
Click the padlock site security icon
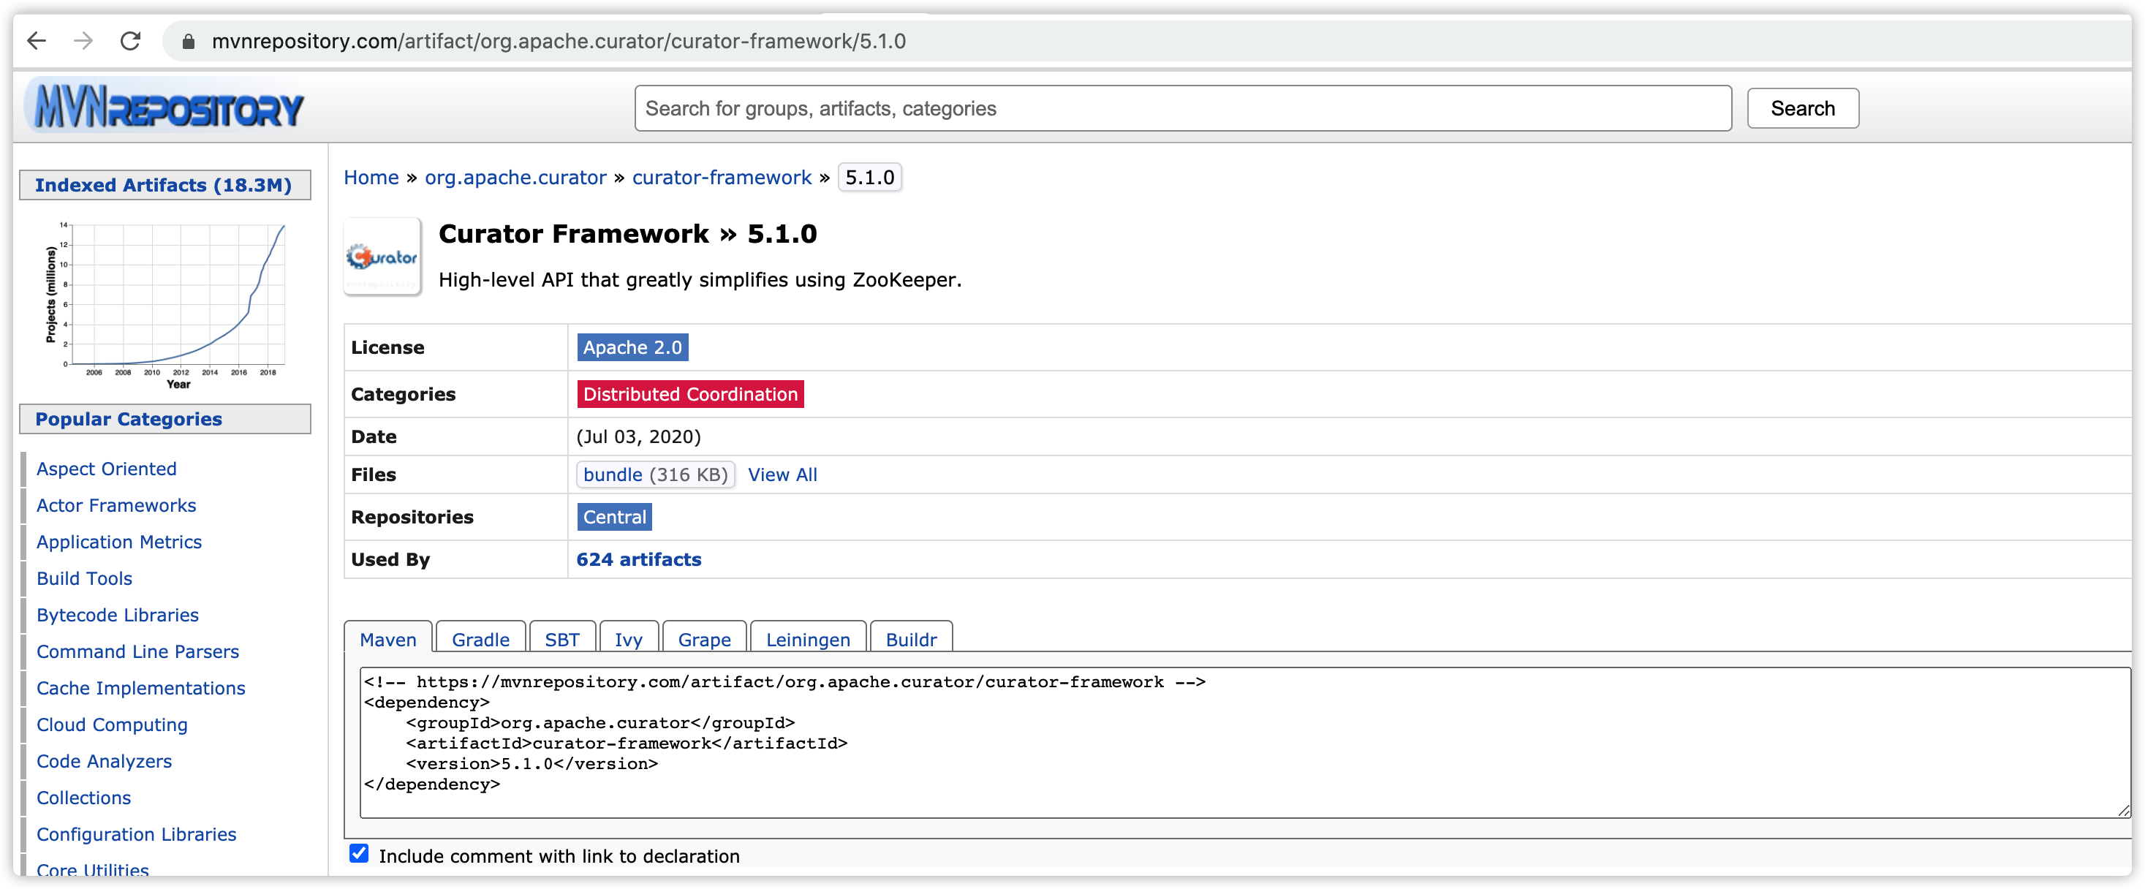(188, 42)
